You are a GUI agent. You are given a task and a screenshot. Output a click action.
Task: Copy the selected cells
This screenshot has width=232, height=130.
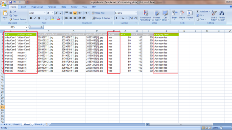[14, 15]
